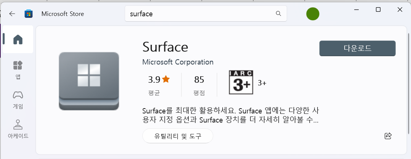
Task: Click the Surface app icon thumbnail
Action: (x=89, y=81)
